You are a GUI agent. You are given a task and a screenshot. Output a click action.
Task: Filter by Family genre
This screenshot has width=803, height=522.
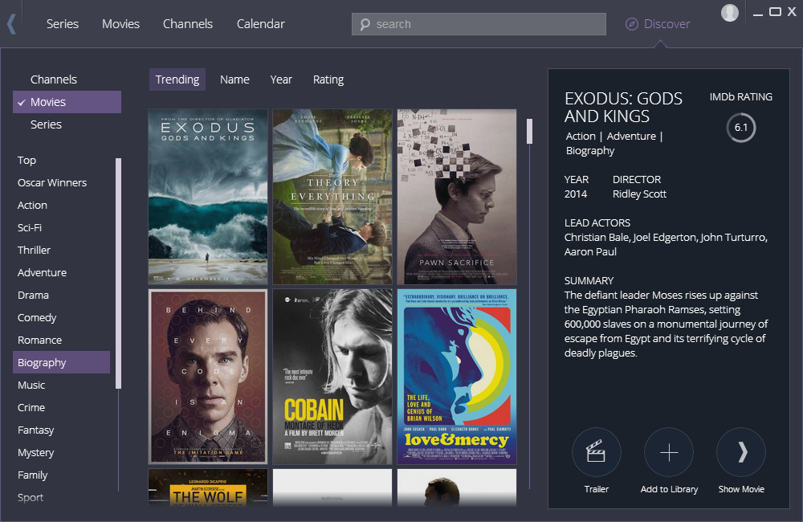[x=32, y=475]
